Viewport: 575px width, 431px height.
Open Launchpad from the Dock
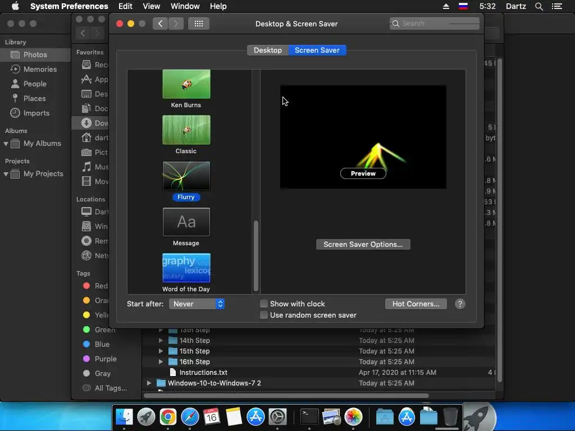[146, 417]
